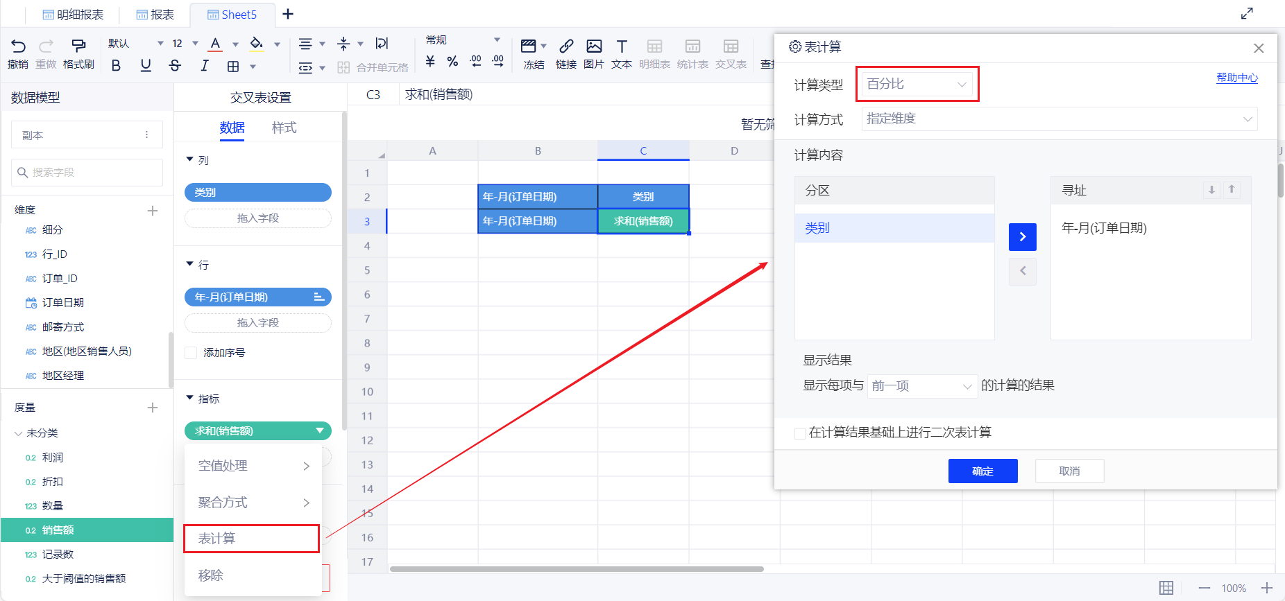This screenshot has width=1285, height=601.
Task: Enable the 添加序号 checkbox
Action: [x=191, y=353]
